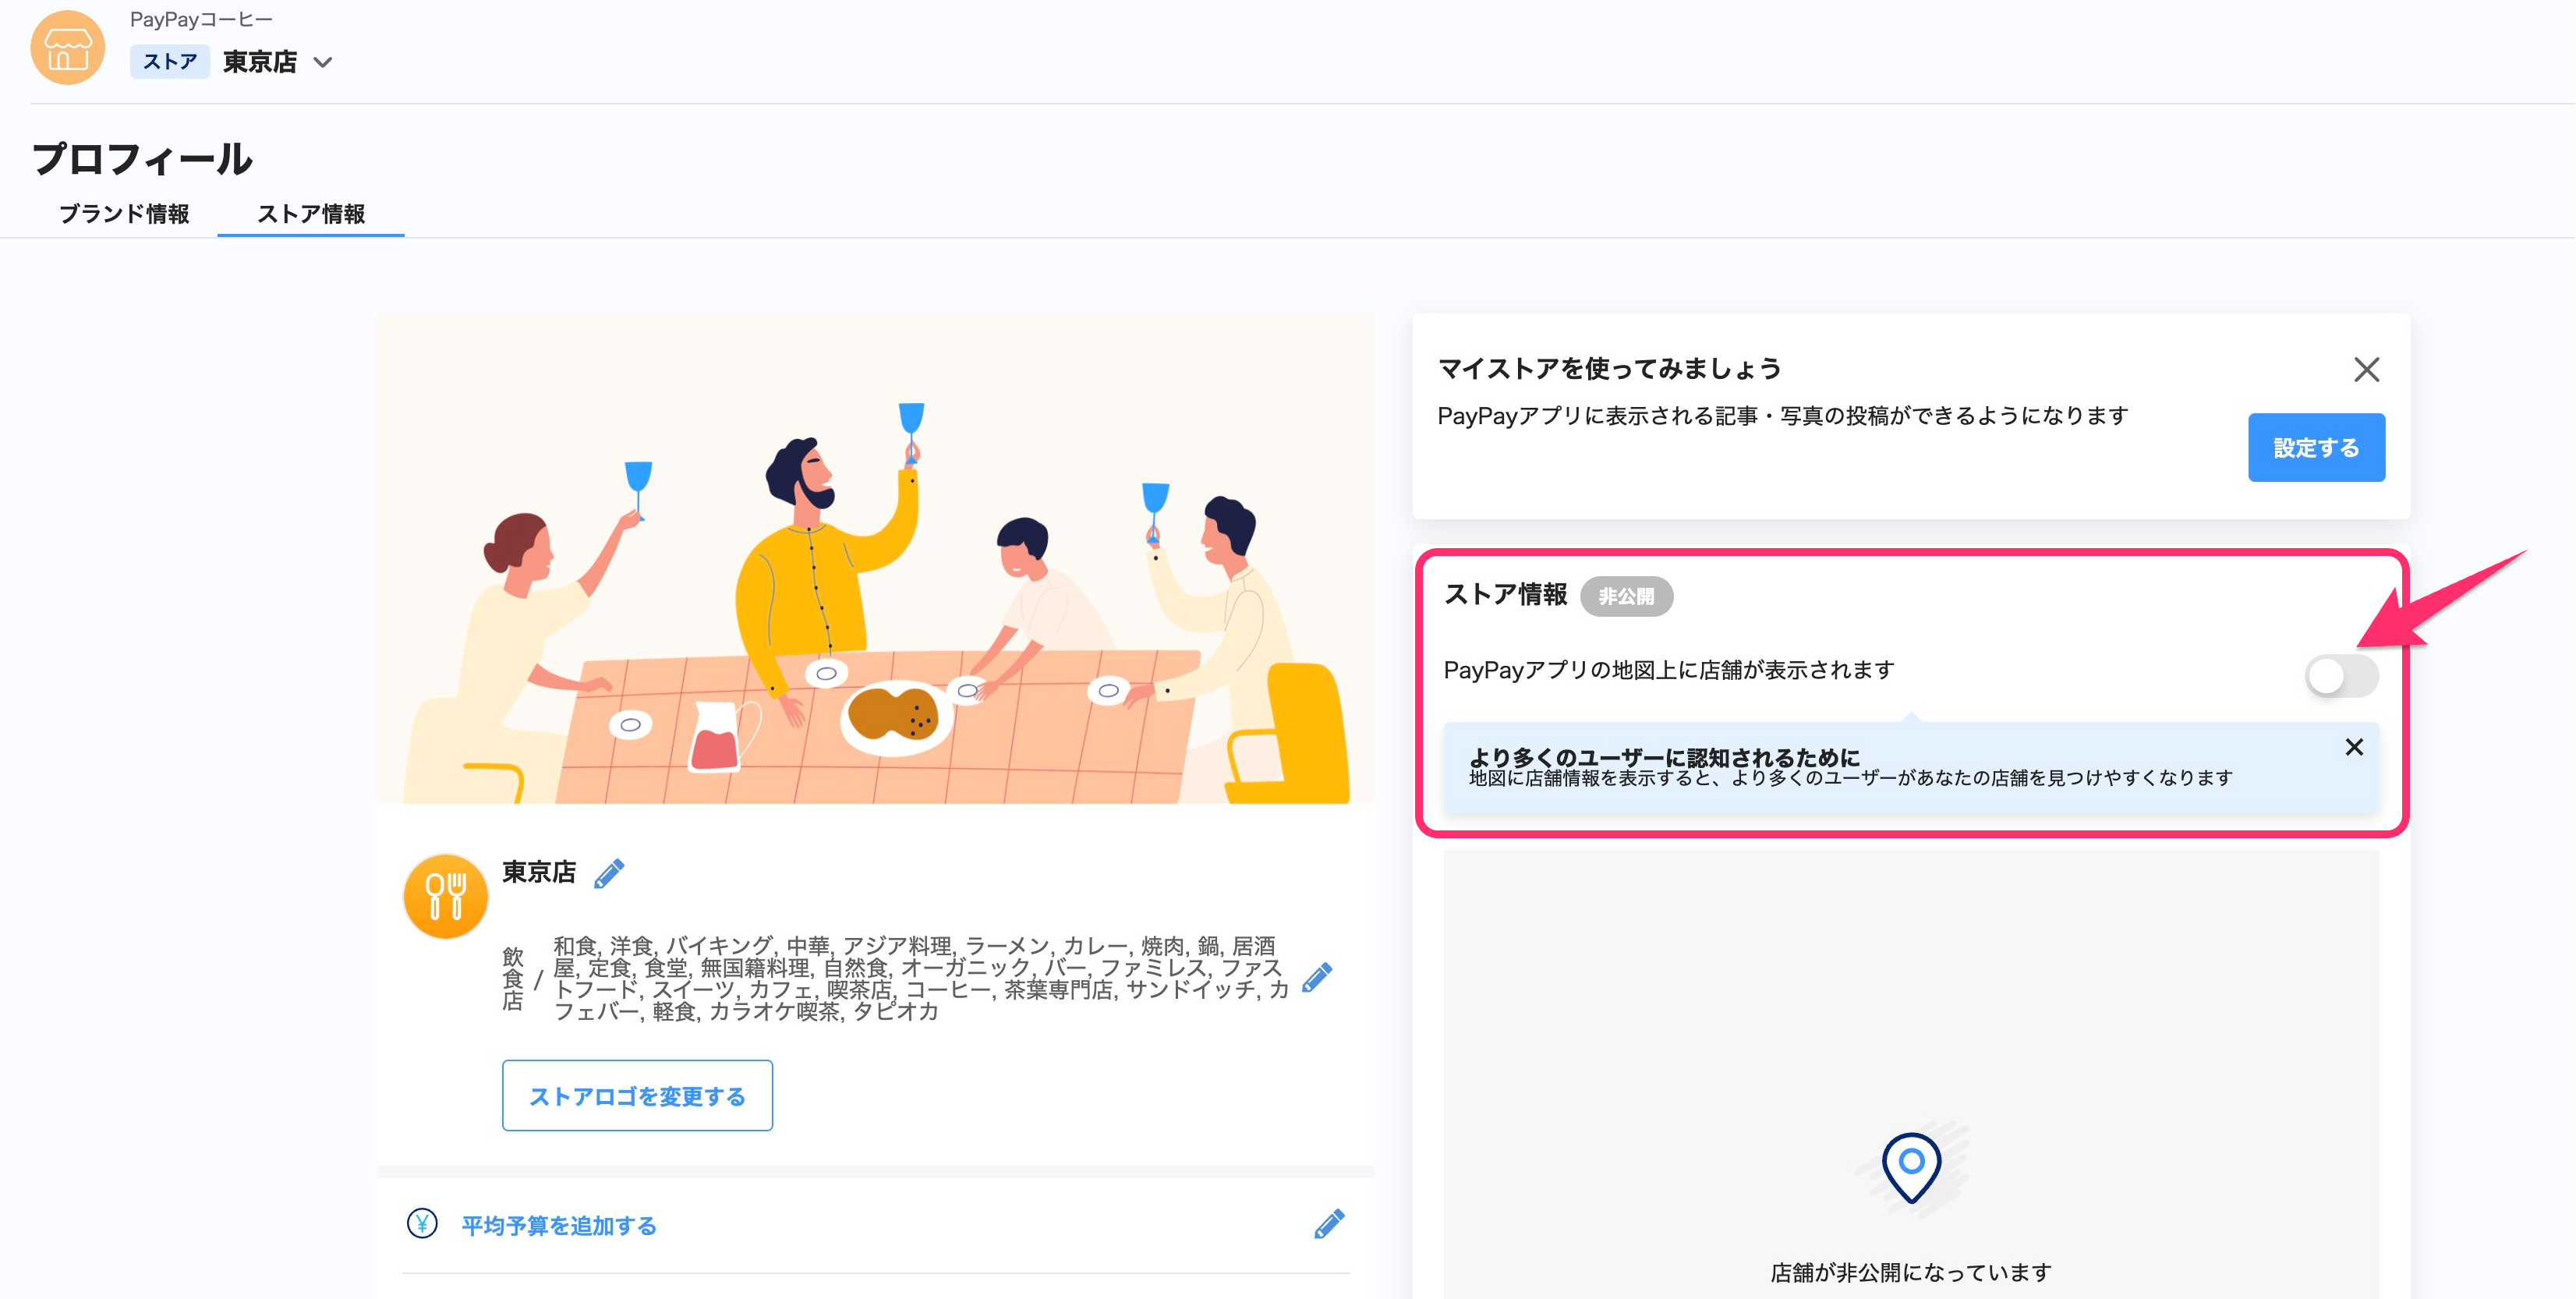
Task: Close the マイストア promotion card
Action: 2366,370
